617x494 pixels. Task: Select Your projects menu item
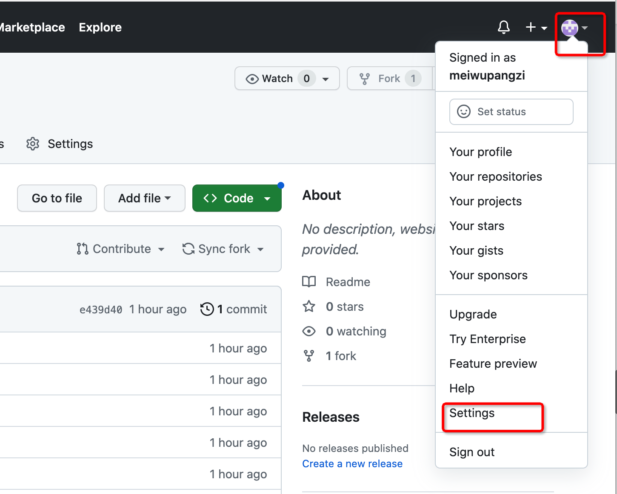511,201
